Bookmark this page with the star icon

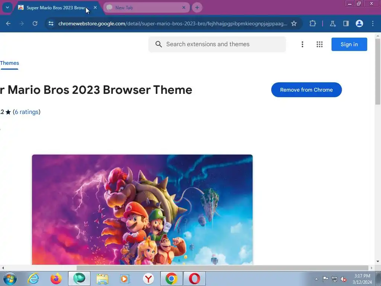pos(294,23)
